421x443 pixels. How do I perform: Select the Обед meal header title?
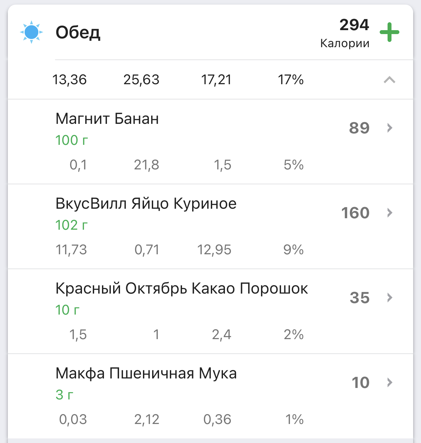[78, 32]
